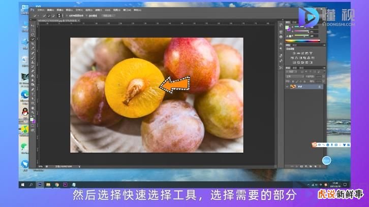This screenshot has width=369, height=207.
Task: Change the screen mode icon
Action: [33, 130]
